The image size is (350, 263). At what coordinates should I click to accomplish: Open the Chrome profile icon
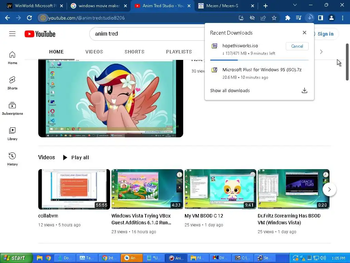pyautogui.click(x=332, y=18)
